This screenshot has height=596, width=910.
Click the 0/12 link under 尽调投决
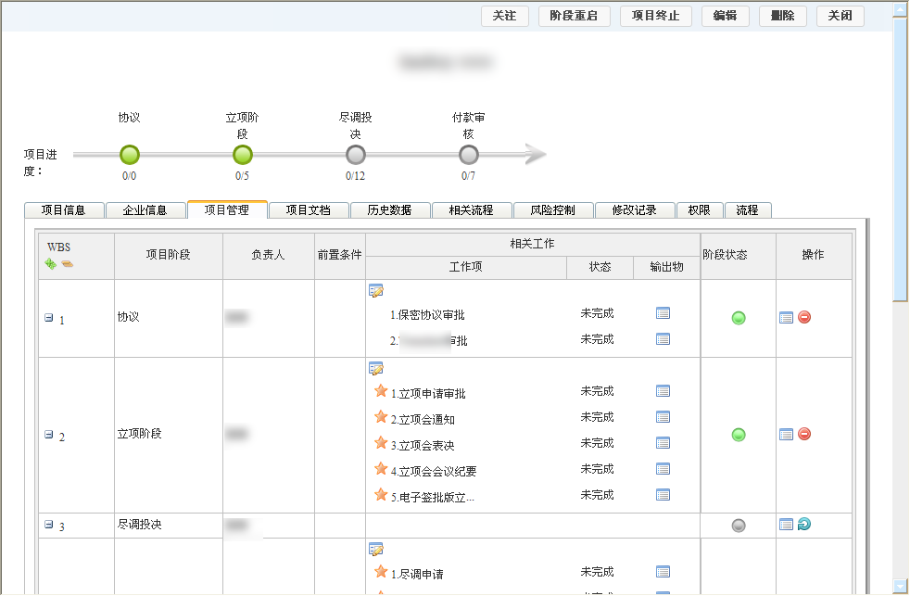point(356,175)
